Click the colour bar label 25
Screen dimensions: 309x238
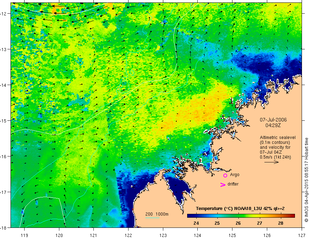pos(217,223)
